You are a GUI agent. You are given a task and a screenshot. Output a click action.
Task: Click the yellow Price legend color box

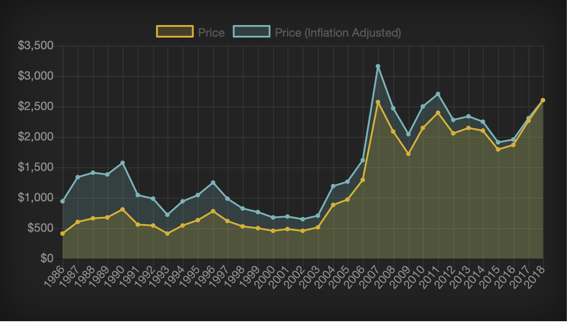(x=175, y=32)
